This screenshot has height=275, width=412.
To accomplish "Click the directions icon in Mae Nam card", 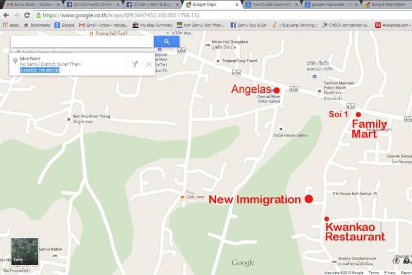I will coord(135,64).
